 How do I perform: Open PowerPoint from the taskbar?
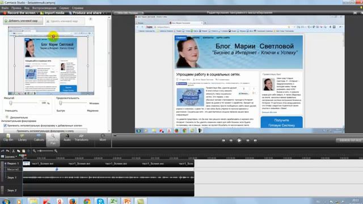(127, 202)
